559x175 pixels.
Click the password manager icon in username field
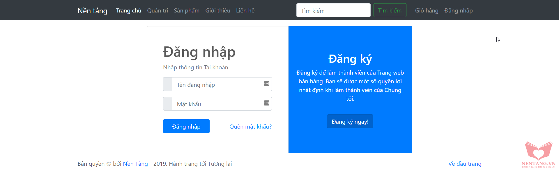click(266, 84)
